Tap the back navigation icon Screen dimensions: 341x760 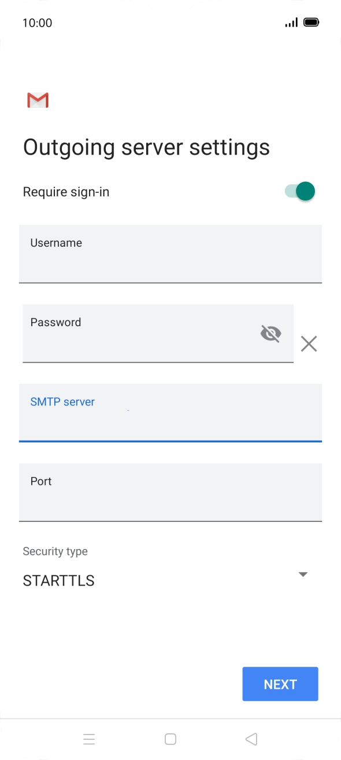(251, 739)
